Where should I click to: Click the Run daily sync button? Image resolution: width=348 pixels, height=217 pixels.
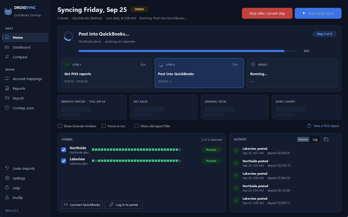tap(318, 13)
